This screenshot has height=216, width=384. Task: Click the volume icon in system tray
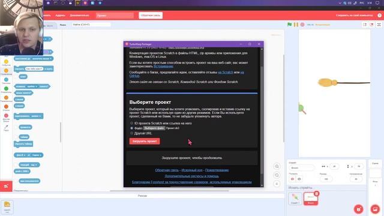pyautogui.click(x=349, y=3)
